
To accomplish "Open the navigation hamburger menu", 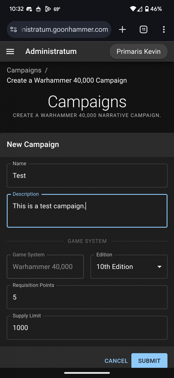I will click(x=10, y=51).
